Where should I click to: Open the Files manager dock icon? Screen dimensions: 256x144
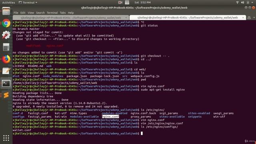[x=6, y=11]
